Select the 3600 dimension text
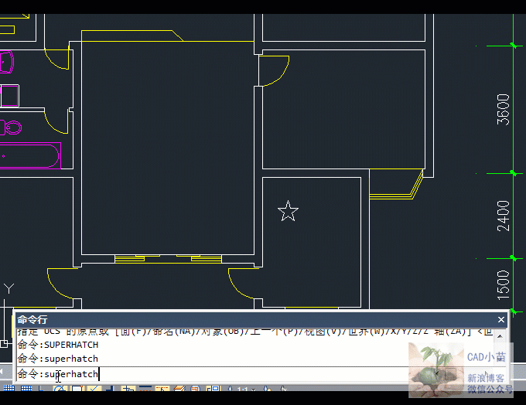 click(504, 109)
